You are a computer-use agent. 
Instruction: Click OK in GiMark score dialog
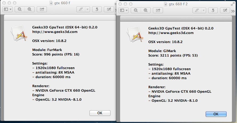tap(216, 114)
